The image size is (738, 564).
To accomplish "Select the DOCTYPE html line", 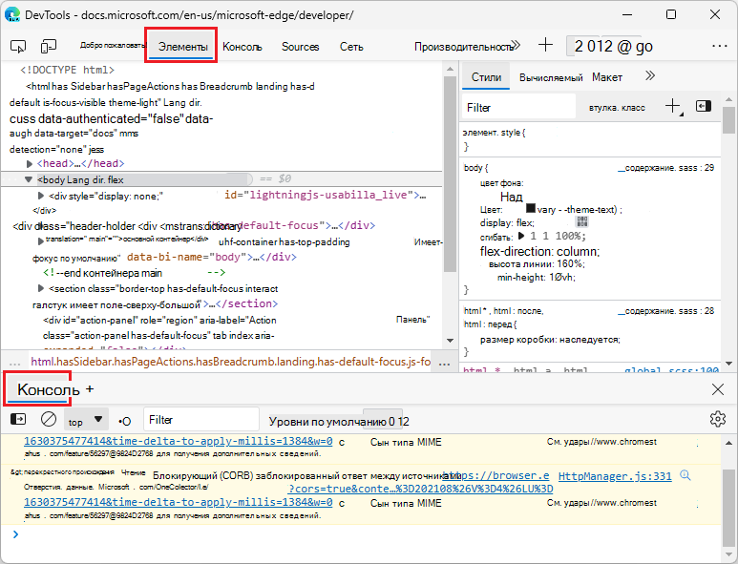I will 67,70.
